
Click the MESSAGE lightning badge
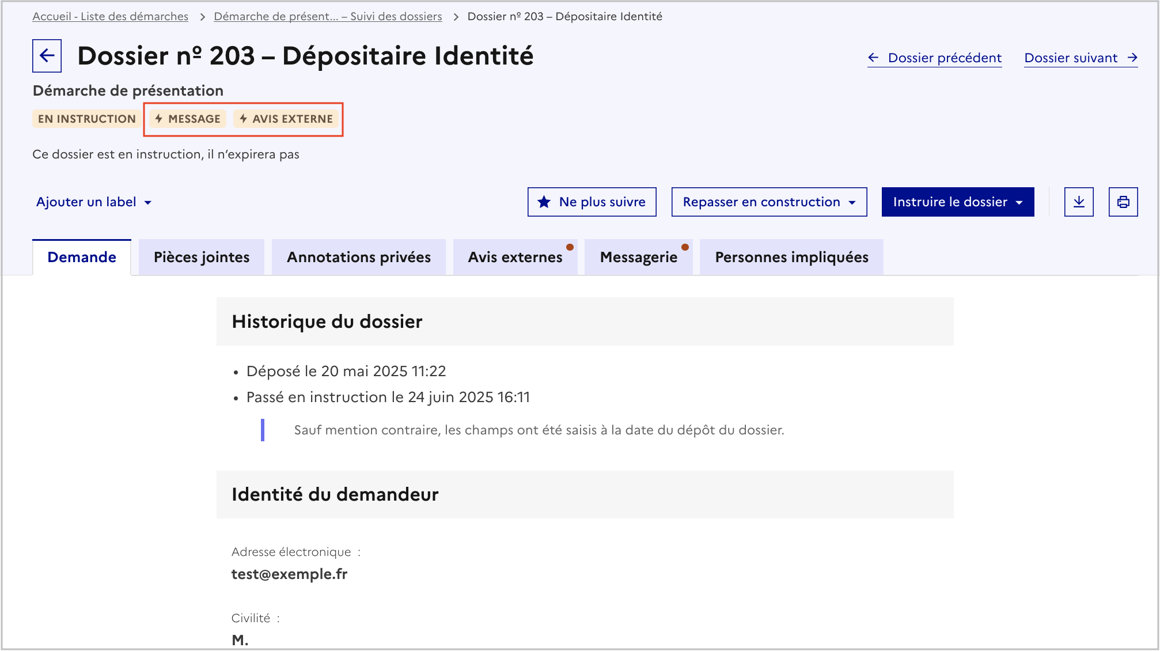pyautogui.click(x=188, y=119)
